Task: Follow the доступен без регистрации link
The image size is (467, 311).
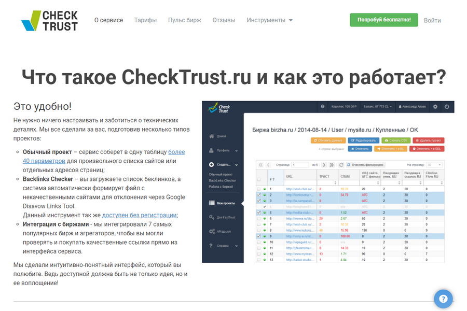Action: pyautogui.click(x=139, y=215)
